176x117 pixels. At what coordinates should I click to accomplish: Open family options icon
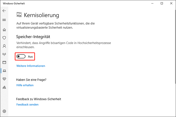(x=4, y=87)
